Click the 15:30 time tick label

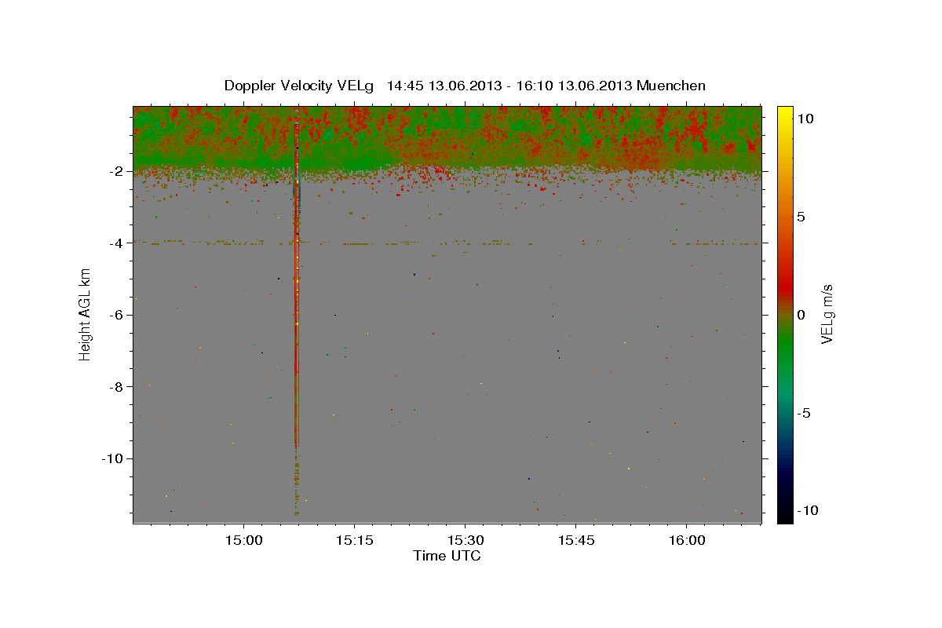pos(465,541)
